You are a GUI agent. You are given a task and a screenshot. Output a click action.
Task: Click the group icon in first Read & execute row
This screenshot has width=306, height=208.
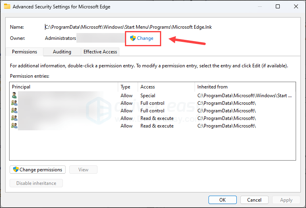pyautogui.click(x=14, y=118)
